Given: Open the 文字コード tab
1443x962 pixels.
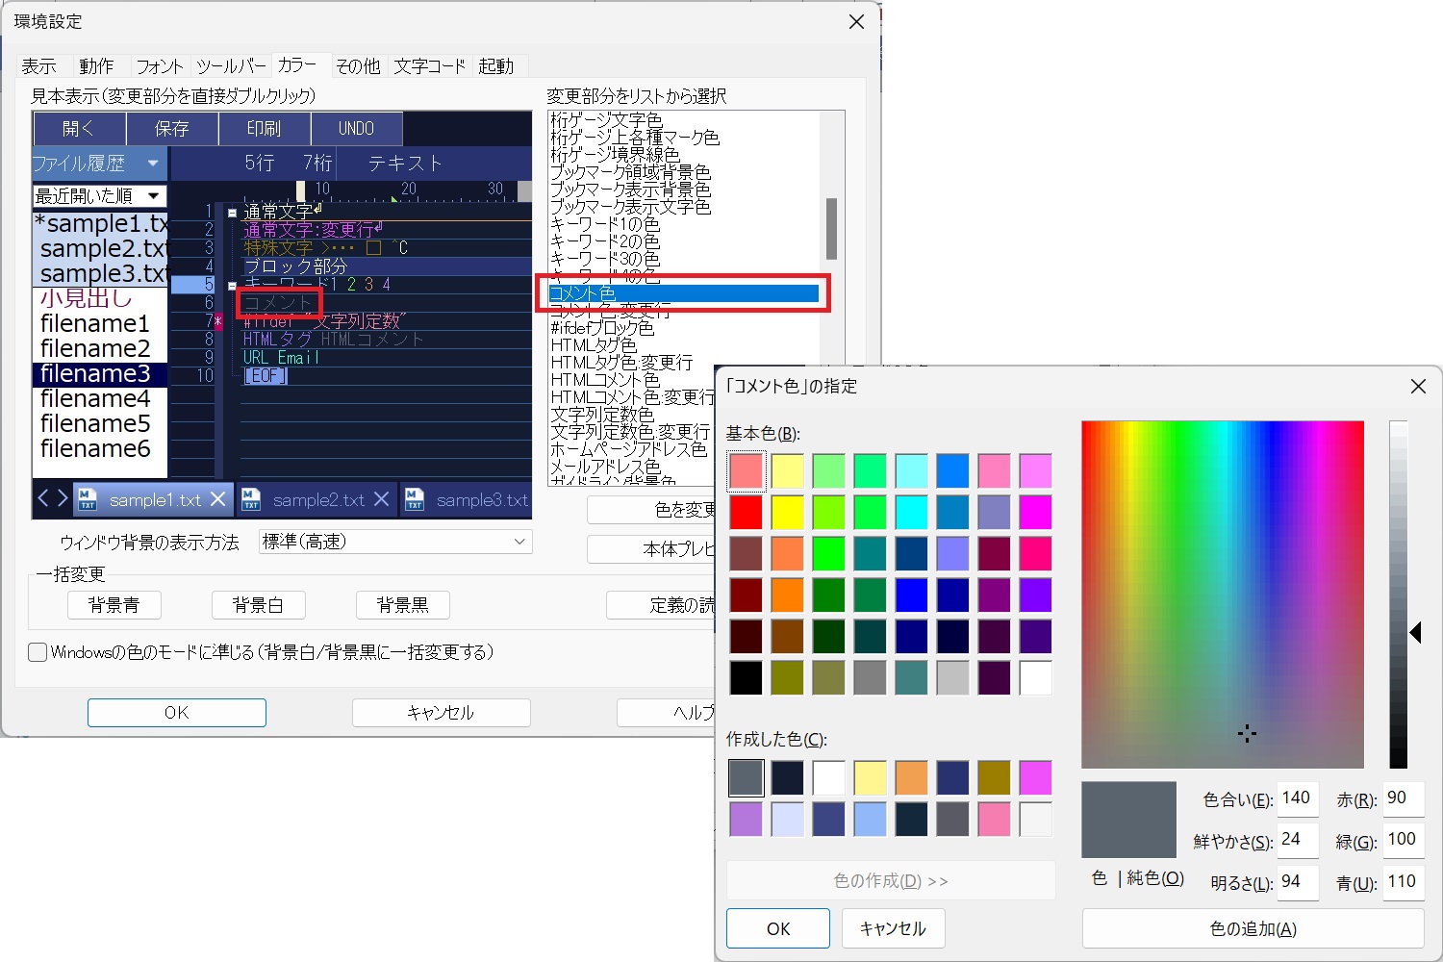Looking at the screenshot, I should click(x=429, y=65).
